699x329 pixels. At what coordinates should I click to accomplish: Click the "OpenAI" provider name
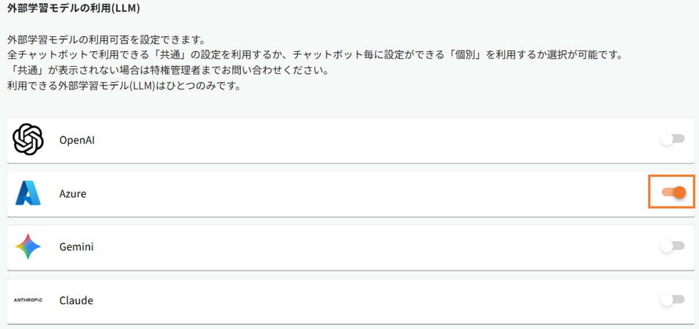[x=76, y=140]
